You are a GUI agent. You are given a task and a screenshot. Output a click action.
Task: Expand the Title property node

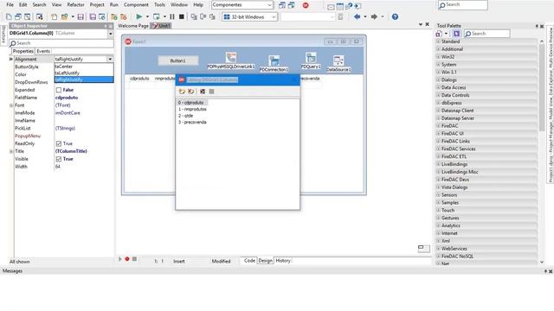[x=11, y=151]
